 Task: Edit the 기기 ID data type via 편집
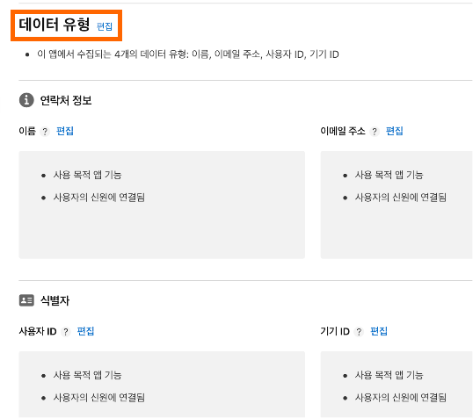(x=379, y=331)
